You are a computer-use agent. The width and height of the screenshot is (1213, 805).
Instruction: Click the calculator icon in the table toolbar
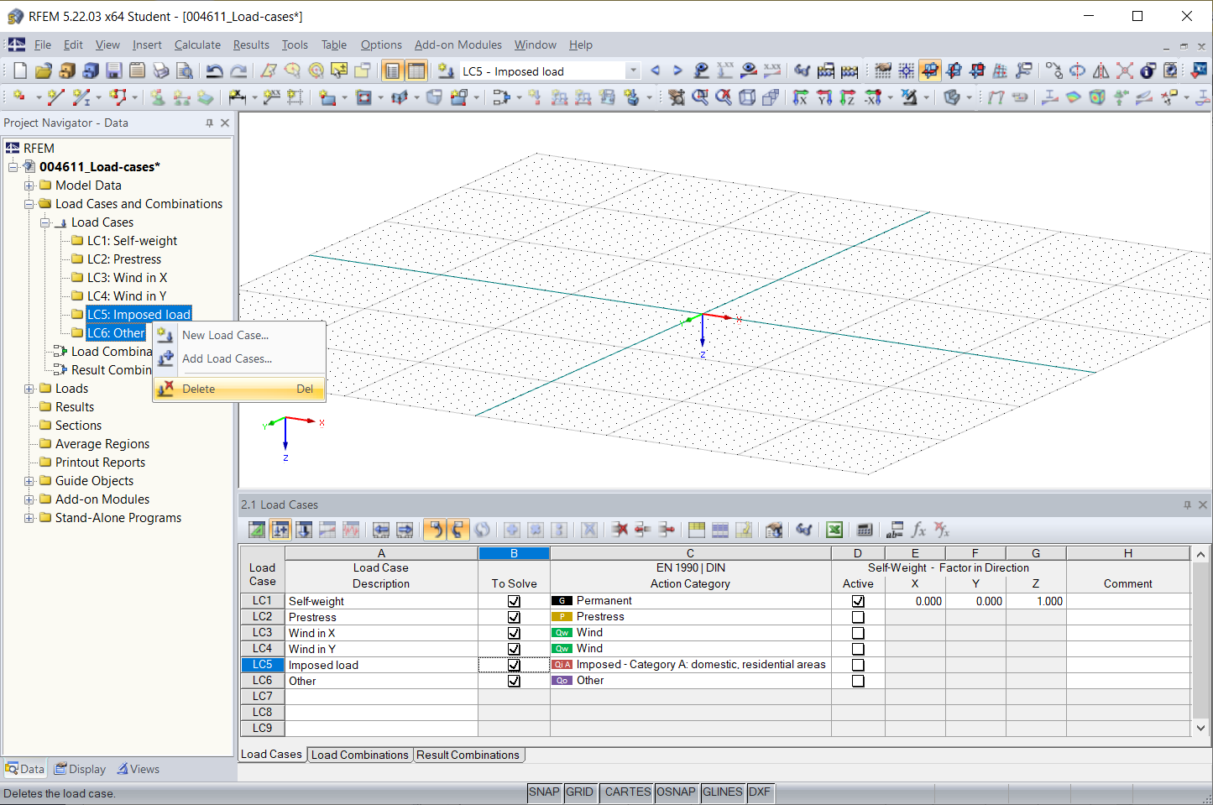865,530
